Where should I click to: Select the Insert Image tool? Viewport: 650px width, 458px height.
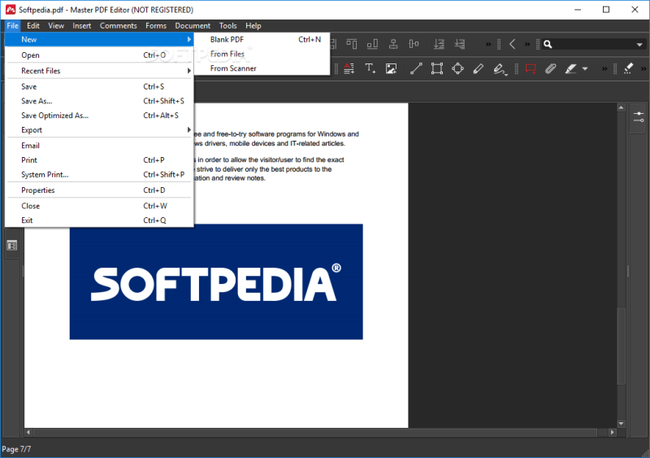(391, 68)
